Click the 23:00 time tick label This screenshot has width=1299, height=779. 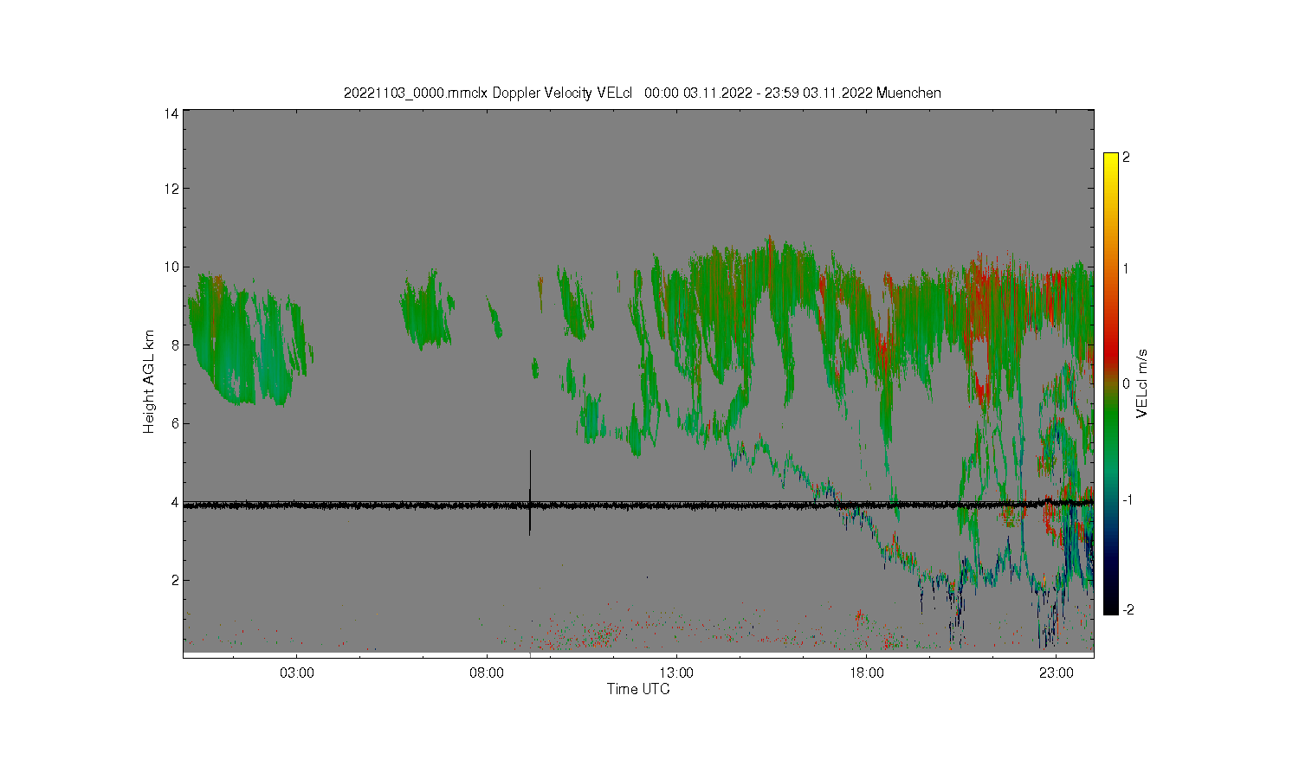tap(1056, 673)
